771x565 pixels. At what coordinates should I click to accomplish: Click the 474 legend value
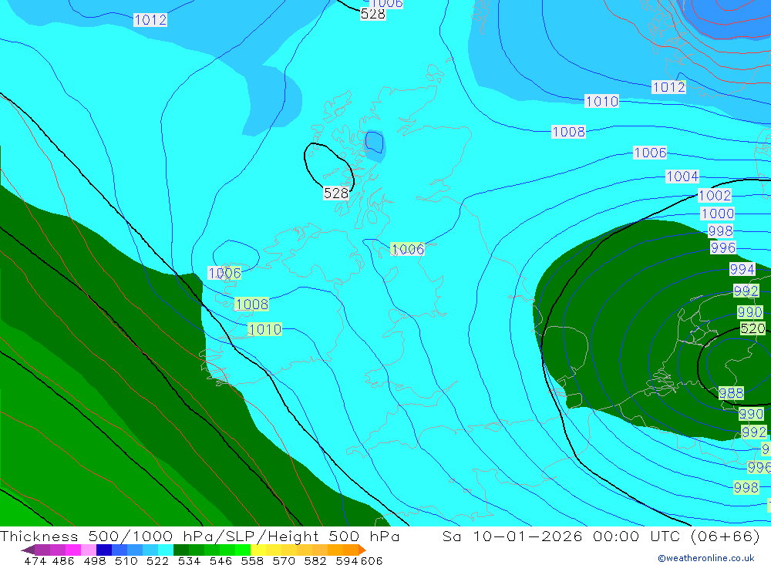tap(35, 560)
